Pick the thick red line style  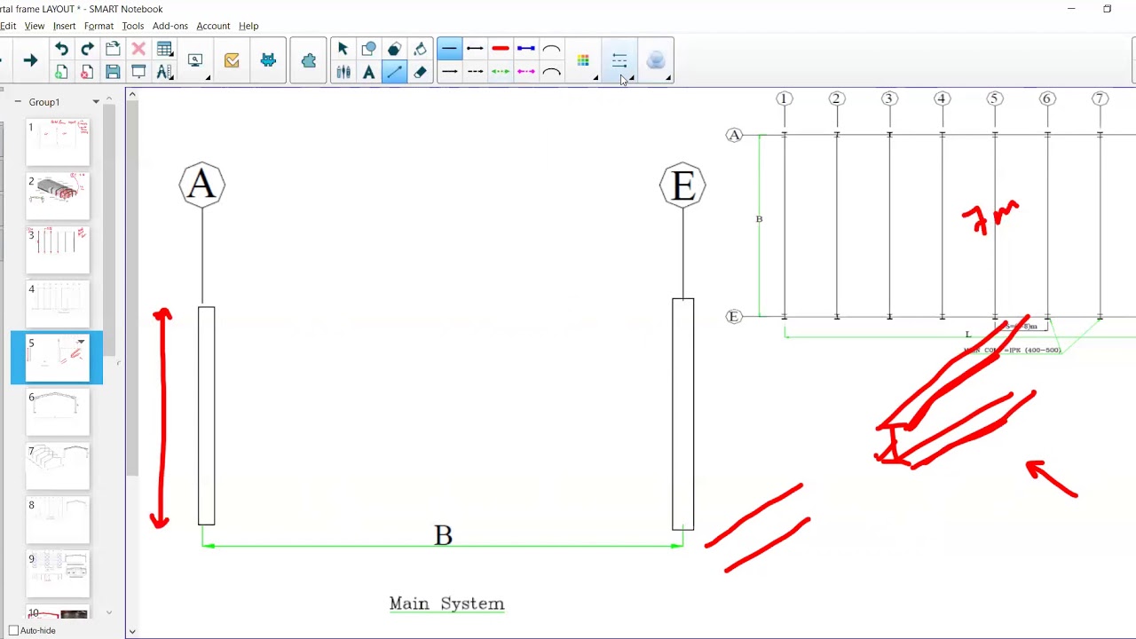coord(501,49)
